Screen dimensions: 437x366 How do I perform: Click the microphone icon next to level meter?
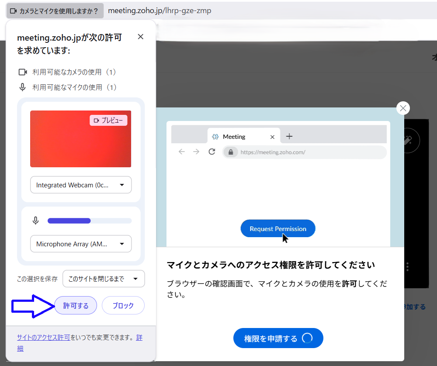click(36, 221)
